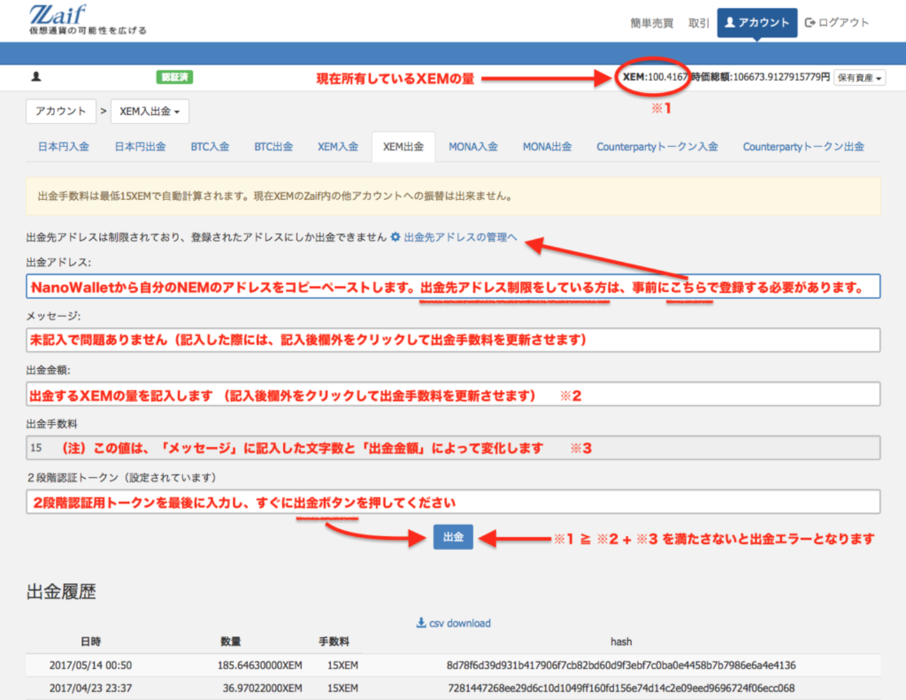Open the Counterpartyトークン出金 tab
906x700 pixels.
[x=804, y=147]
